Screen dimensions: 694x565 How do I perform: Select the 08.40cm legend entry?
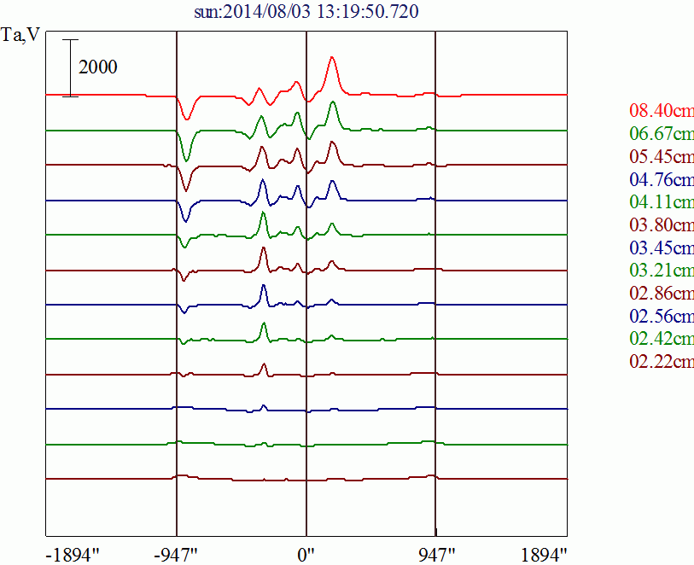tap(662, 110)
